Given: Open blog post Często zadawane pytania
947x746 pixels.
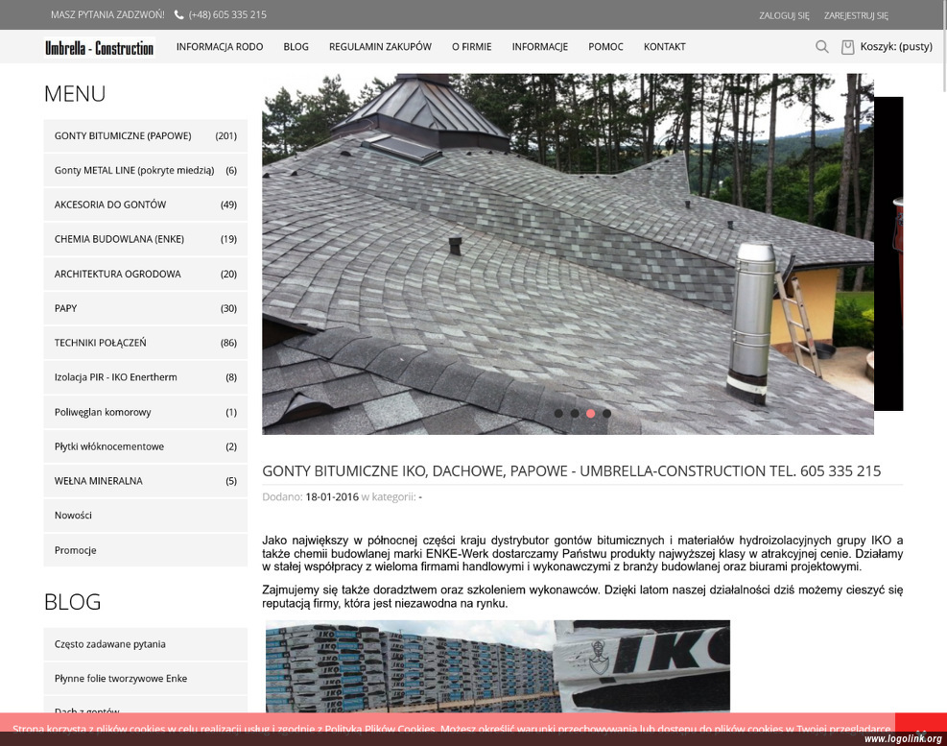Looking at the screenshot, I should pos(146,644).
